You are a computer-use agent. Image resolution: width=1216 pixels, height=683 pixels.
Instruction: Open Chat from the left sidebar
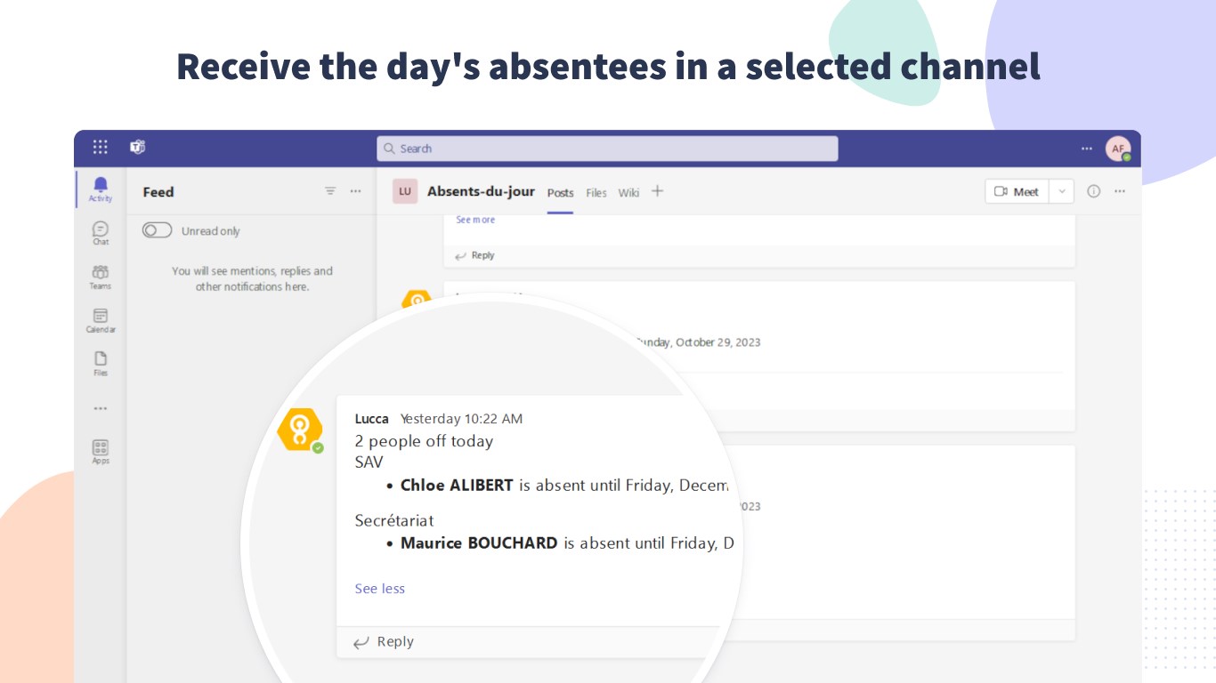point(101,233)
